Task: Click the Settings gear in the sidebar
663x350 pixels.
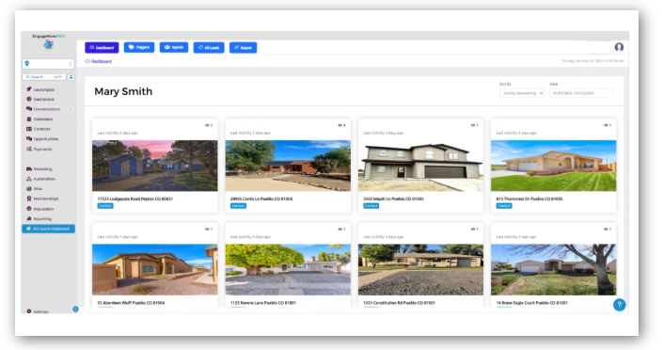Action: [x=29, y=311]
